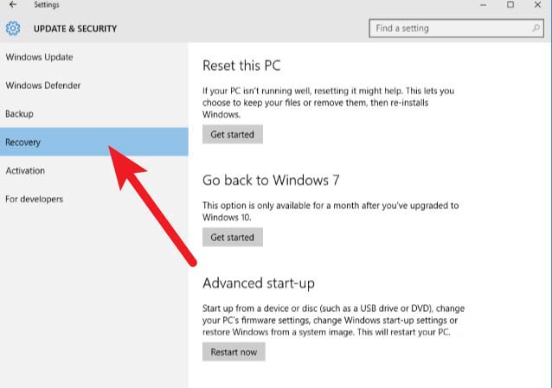The image size is (552, 388).
Task: Open the Windows Update section
Action: click(39, 57)
